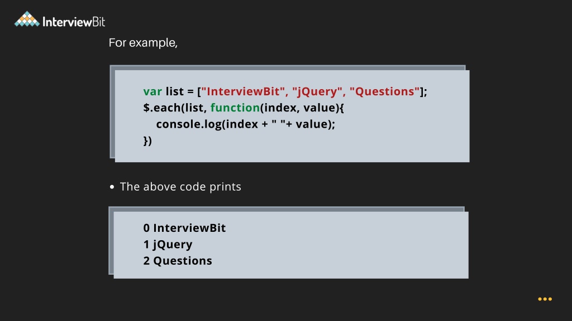Click the "jQuery" string in the array
The image size is (572, 321).
pyautogui.click(x=317, y=91)
